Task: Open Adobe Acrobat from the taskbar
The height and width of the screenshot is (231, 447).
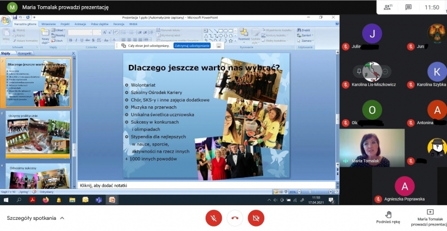Action: click(x=32, y=200)
